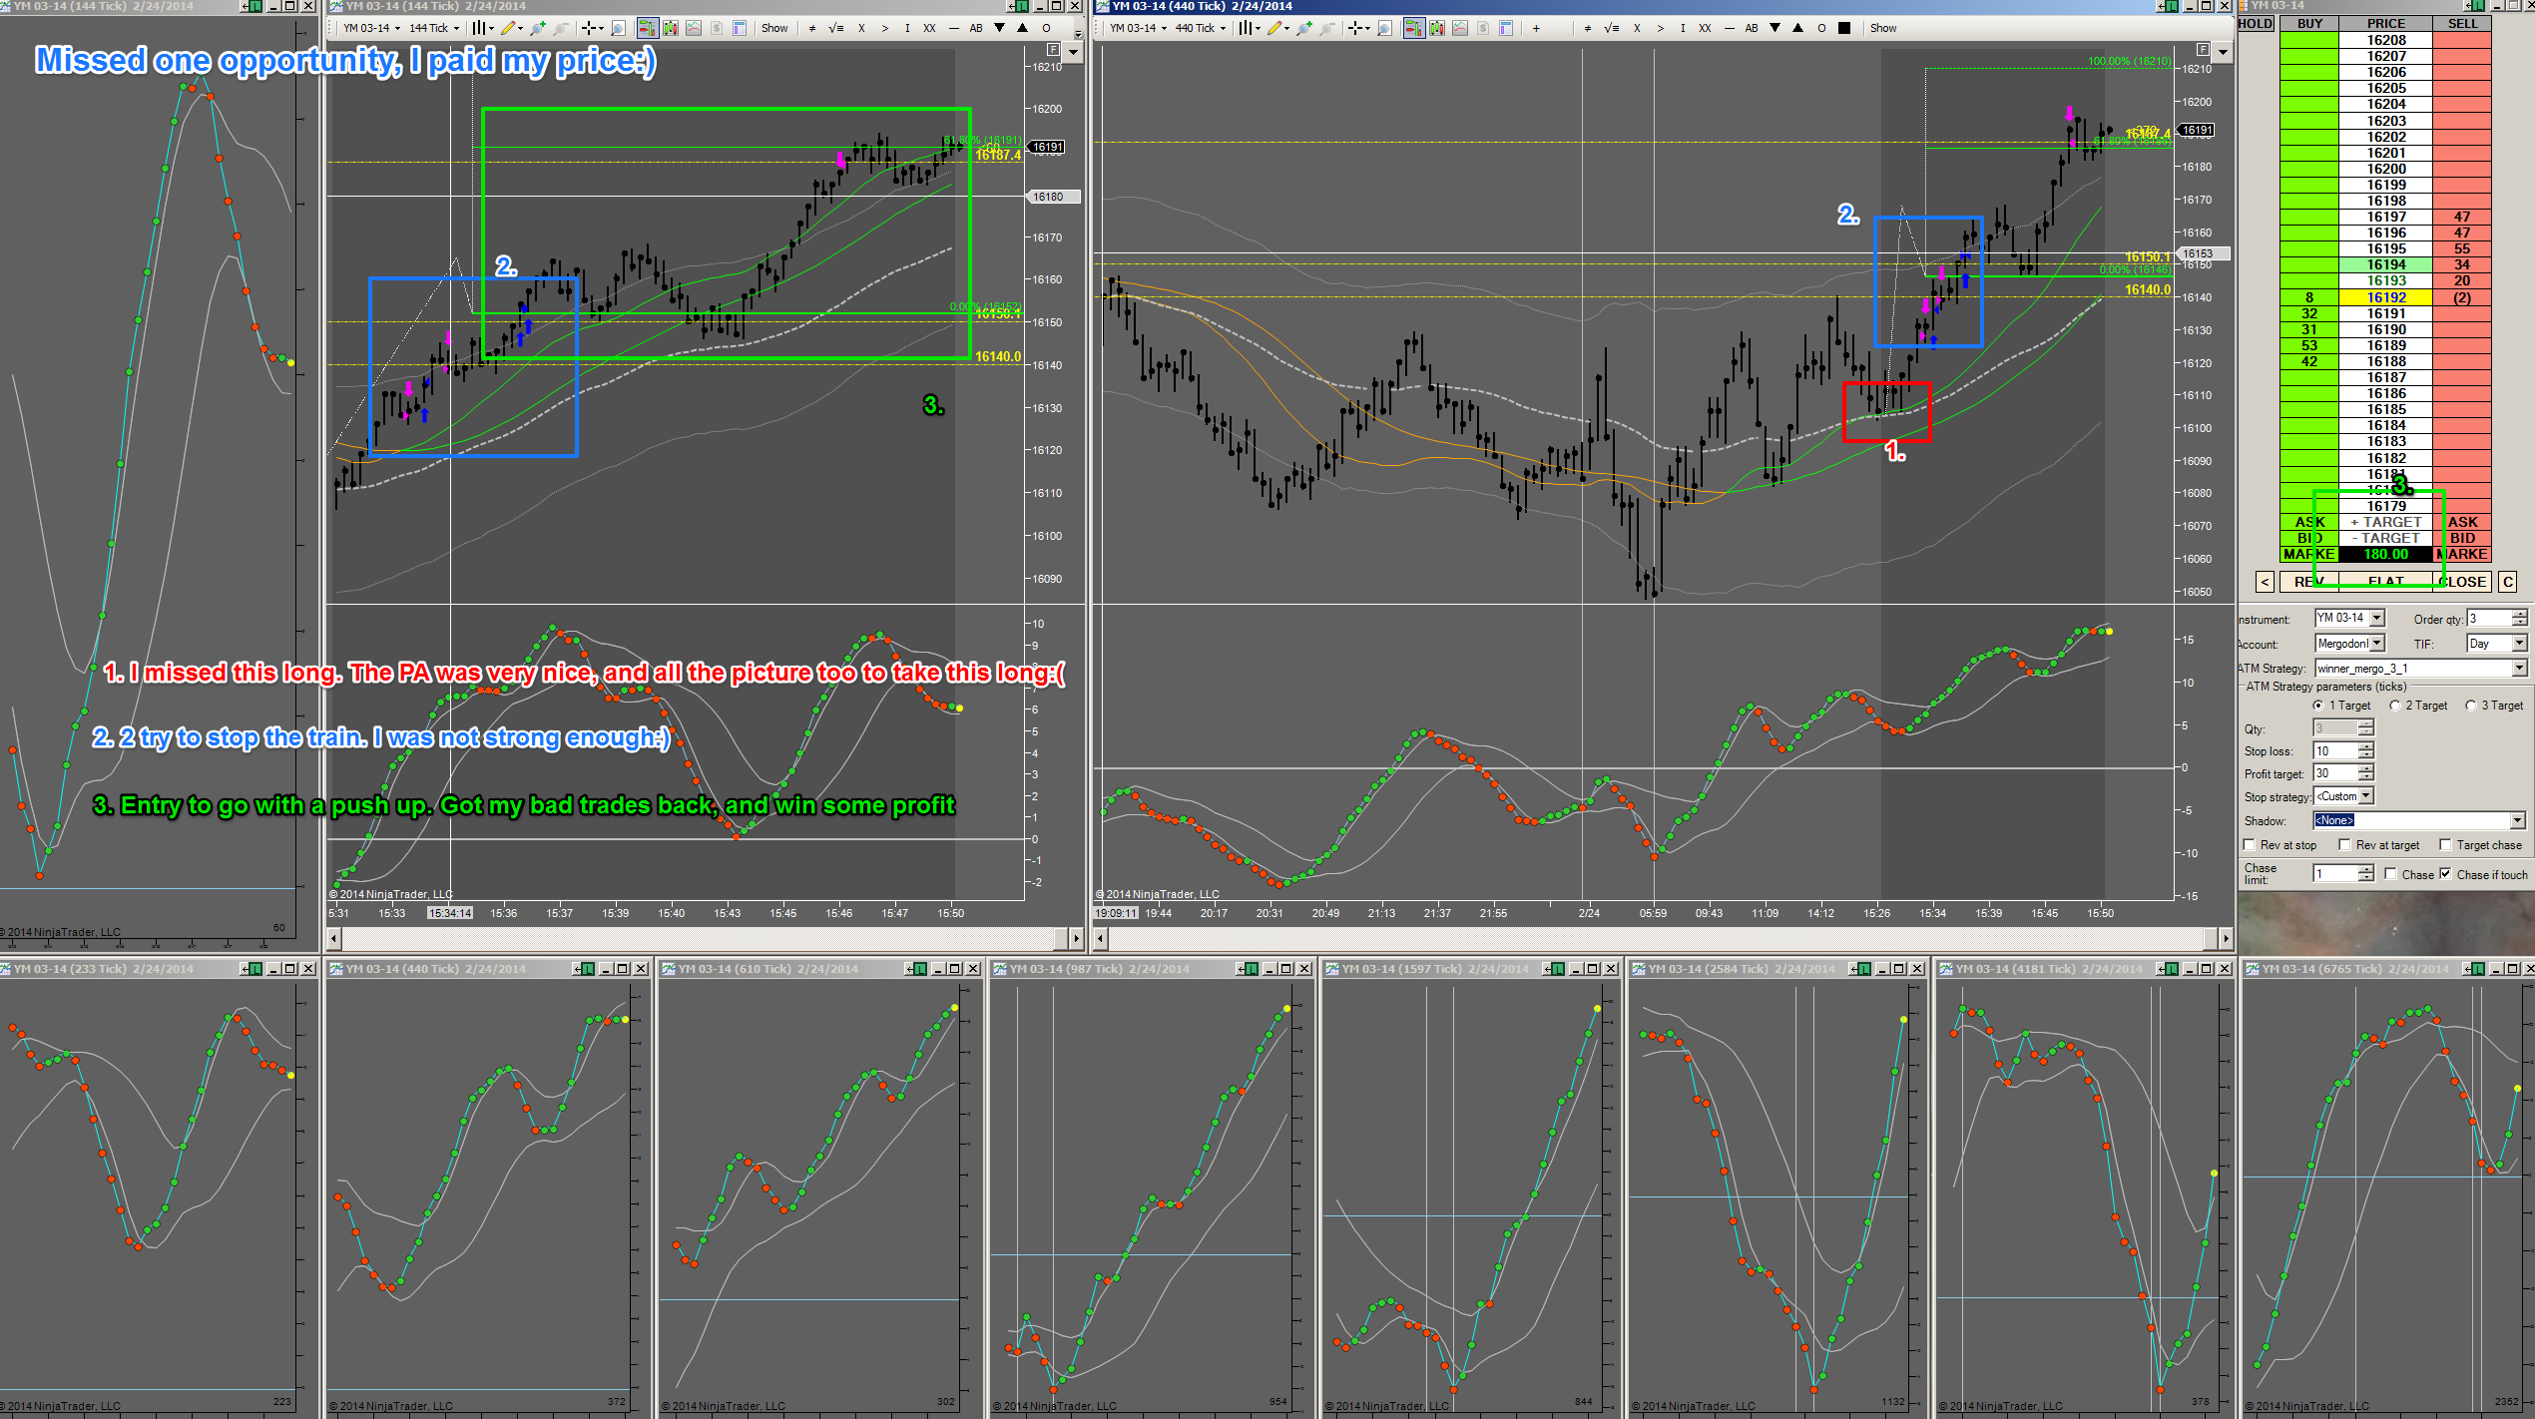
Task: Click the AB text tool in 144 Tick toolbar
Action: pyautogui.click(x=976, y=28)
